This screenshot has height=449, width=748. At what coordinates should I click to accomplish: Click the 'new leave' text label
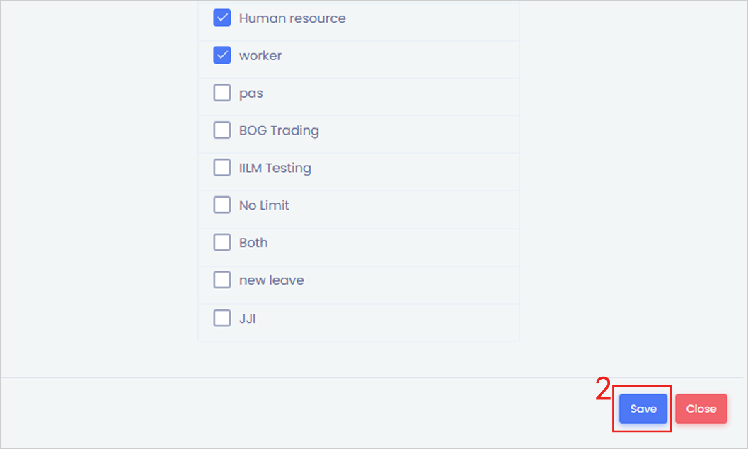pyautogui.click(x=272, y=280)
